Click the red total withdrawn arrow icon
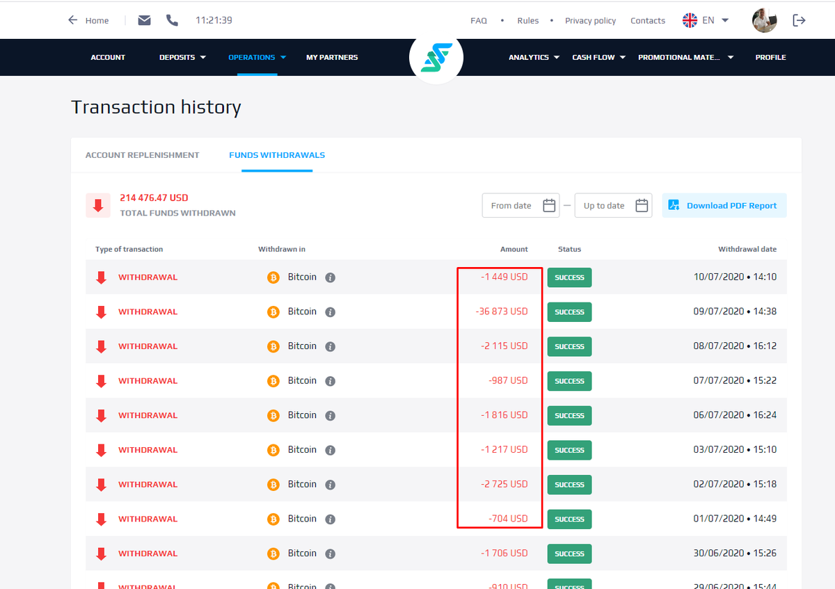 pos(97,205)
